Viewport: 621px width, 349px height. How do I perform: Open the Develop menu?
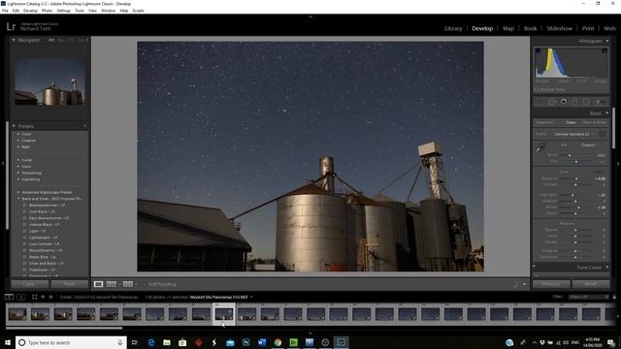click(30, 11)
